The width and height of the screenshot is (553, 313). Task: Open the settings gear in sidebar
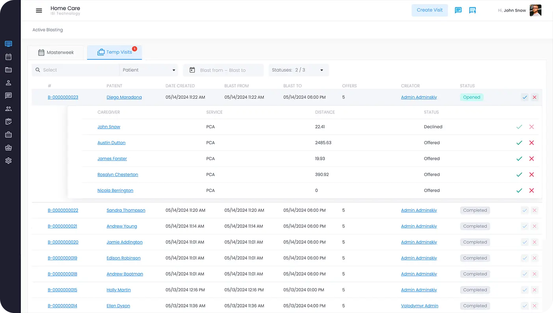(8, 161)
